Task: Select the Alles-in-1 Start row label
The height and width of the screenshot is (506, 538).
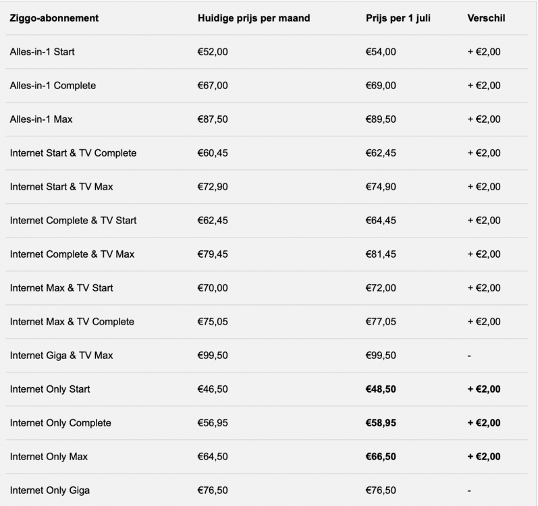Action: pos(43,52)
